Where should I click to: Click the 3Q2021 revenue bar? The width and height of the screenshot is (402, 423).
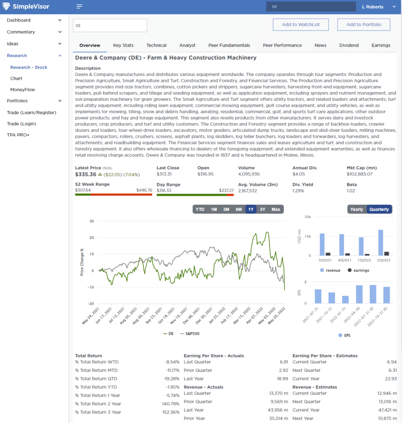point(322,245)
